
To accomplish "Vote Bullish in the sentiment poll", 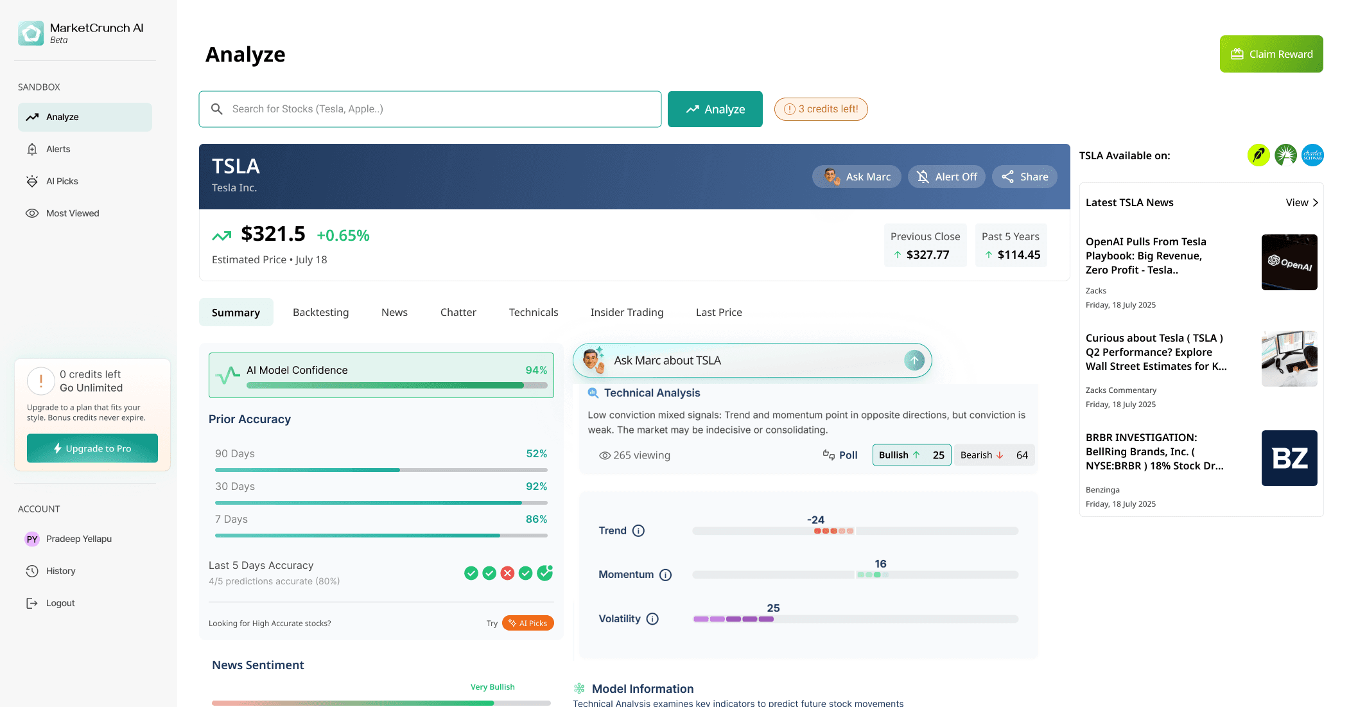I will point(911,455).
